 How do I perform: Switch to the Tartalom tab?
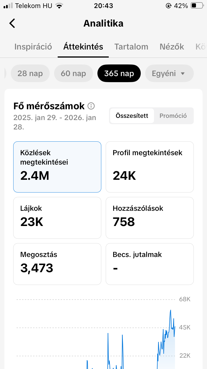131,46
